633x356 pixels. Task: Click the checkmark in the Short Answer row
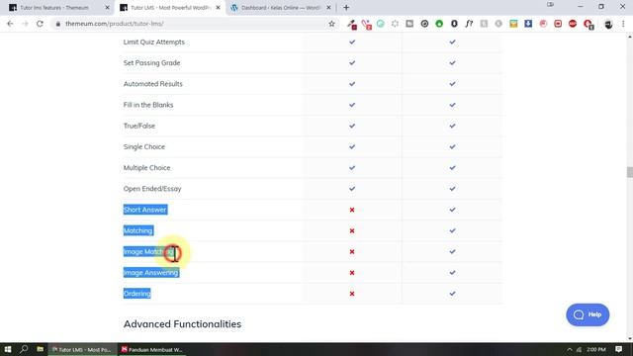point(452,210)
